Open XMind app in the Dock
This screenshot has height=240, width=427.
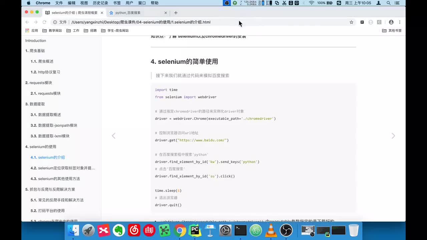point(104,230)
